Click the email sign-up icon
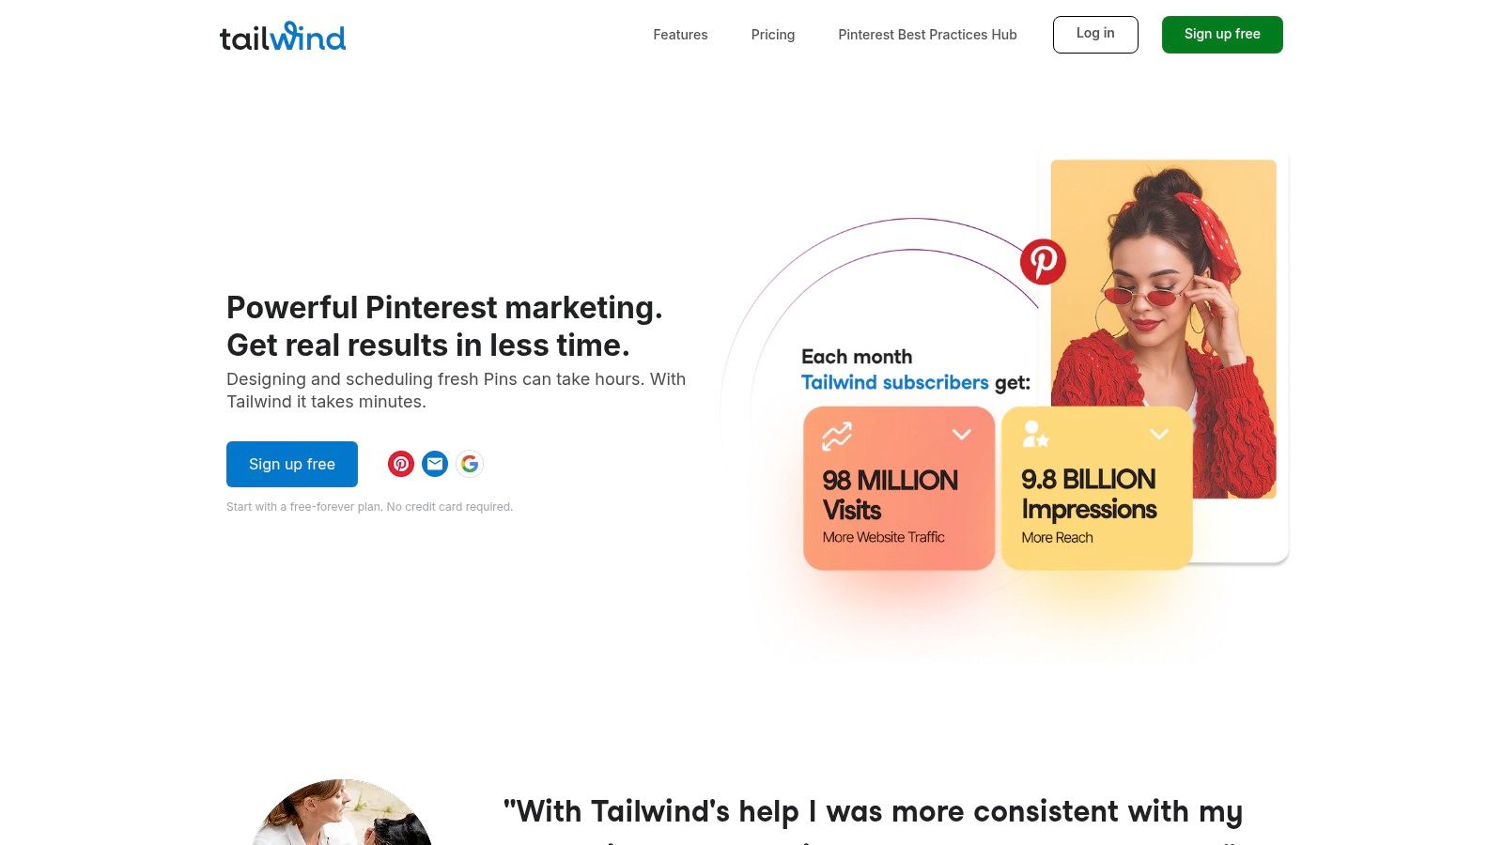The height and width of the screenshot is (845, 1503). (435, 464)
